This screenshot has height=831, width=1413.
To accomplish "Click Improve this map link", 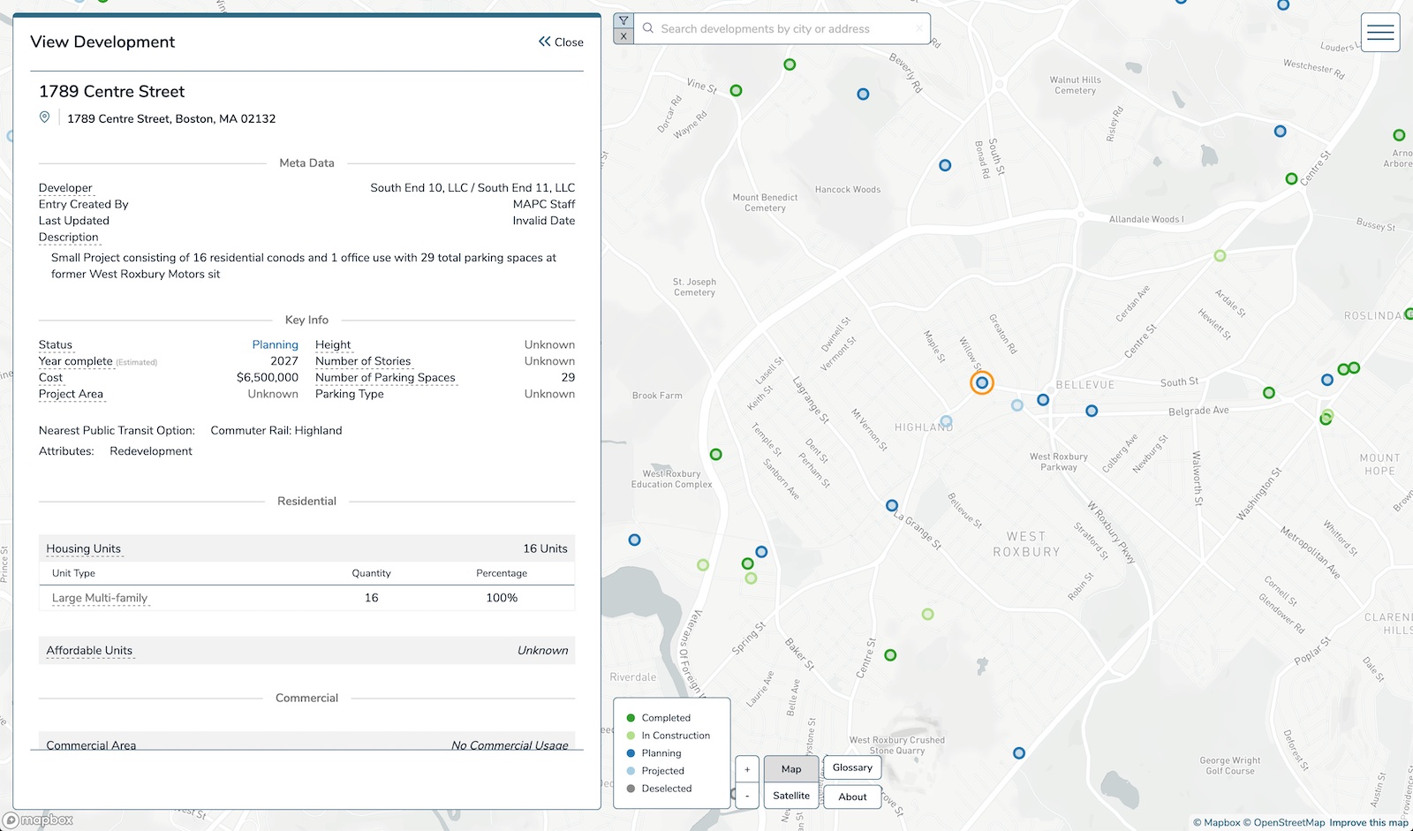I will (x=1369, y=822).
